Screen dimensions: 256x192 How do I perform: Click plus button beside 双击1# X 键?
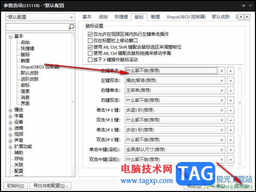230,120
